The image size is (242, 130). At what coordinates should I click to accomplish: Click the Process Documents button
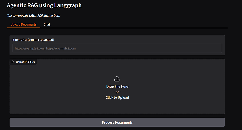coord(117,122)
